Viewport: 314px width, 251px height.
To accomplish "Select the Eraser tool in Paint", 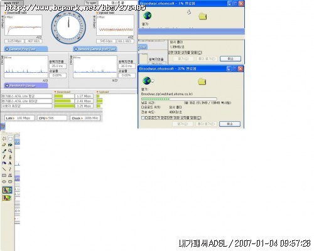I will coord(4,145).
